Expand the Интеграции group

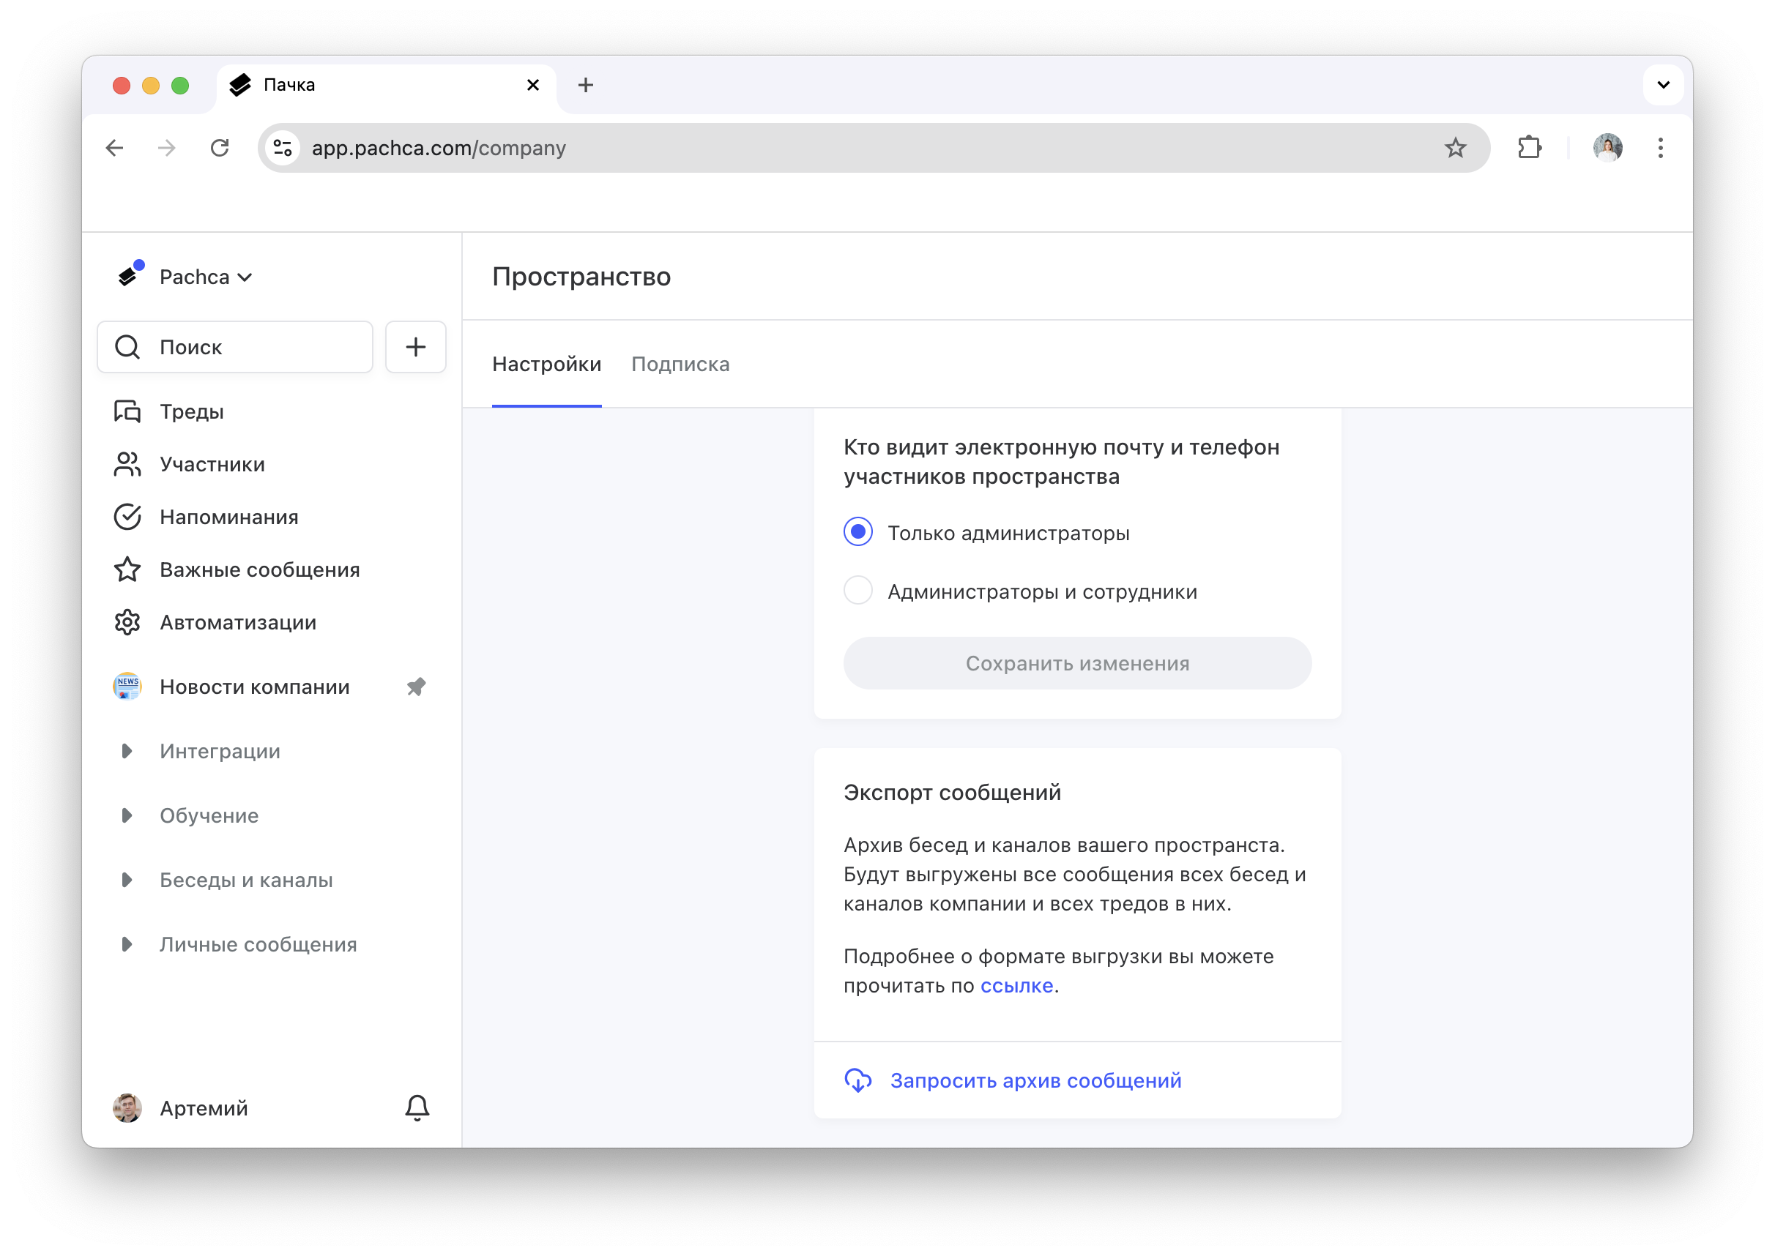127,751
